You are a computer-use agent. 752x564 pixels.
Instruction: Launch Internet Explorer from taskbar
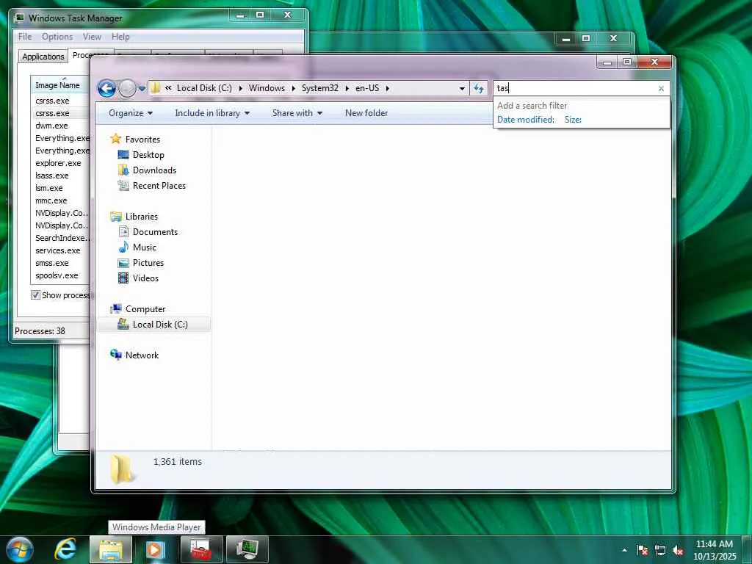[x=65, y=549]
